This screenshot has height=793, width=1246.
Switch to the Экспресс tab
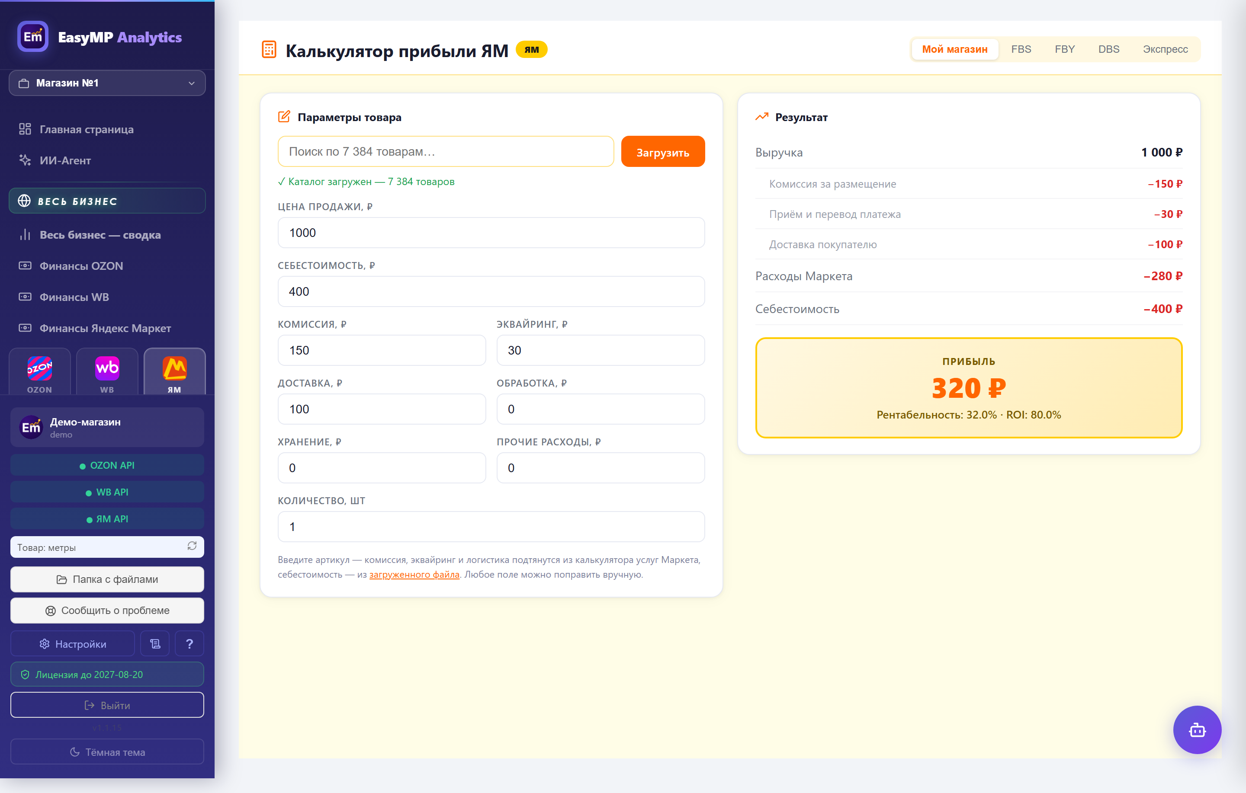point(1165,49)
